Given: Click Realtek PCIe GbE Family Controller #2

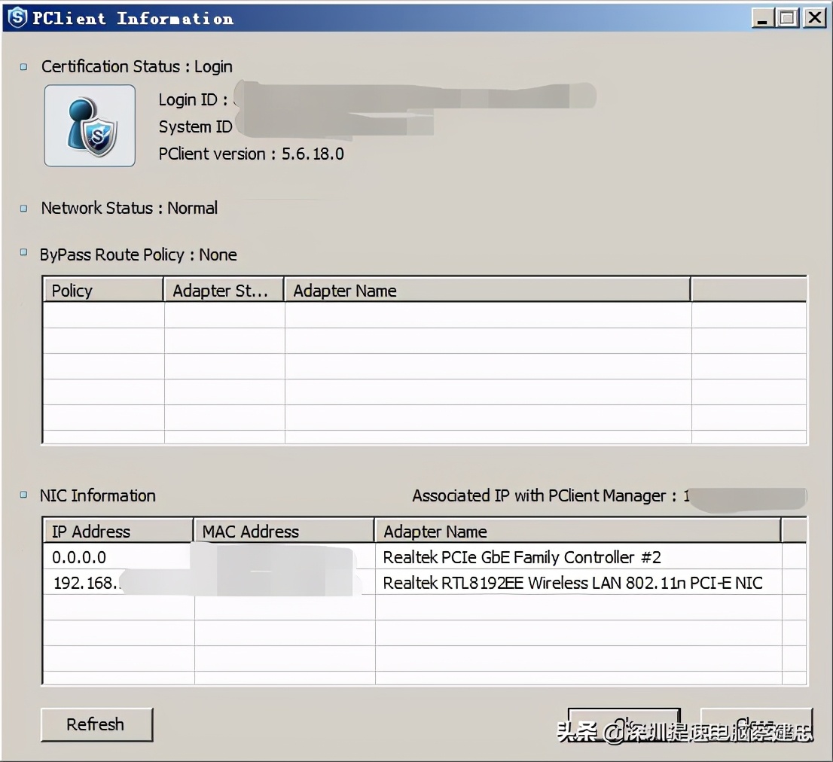Looking at the screenshot, I should (x=522, y=558).
